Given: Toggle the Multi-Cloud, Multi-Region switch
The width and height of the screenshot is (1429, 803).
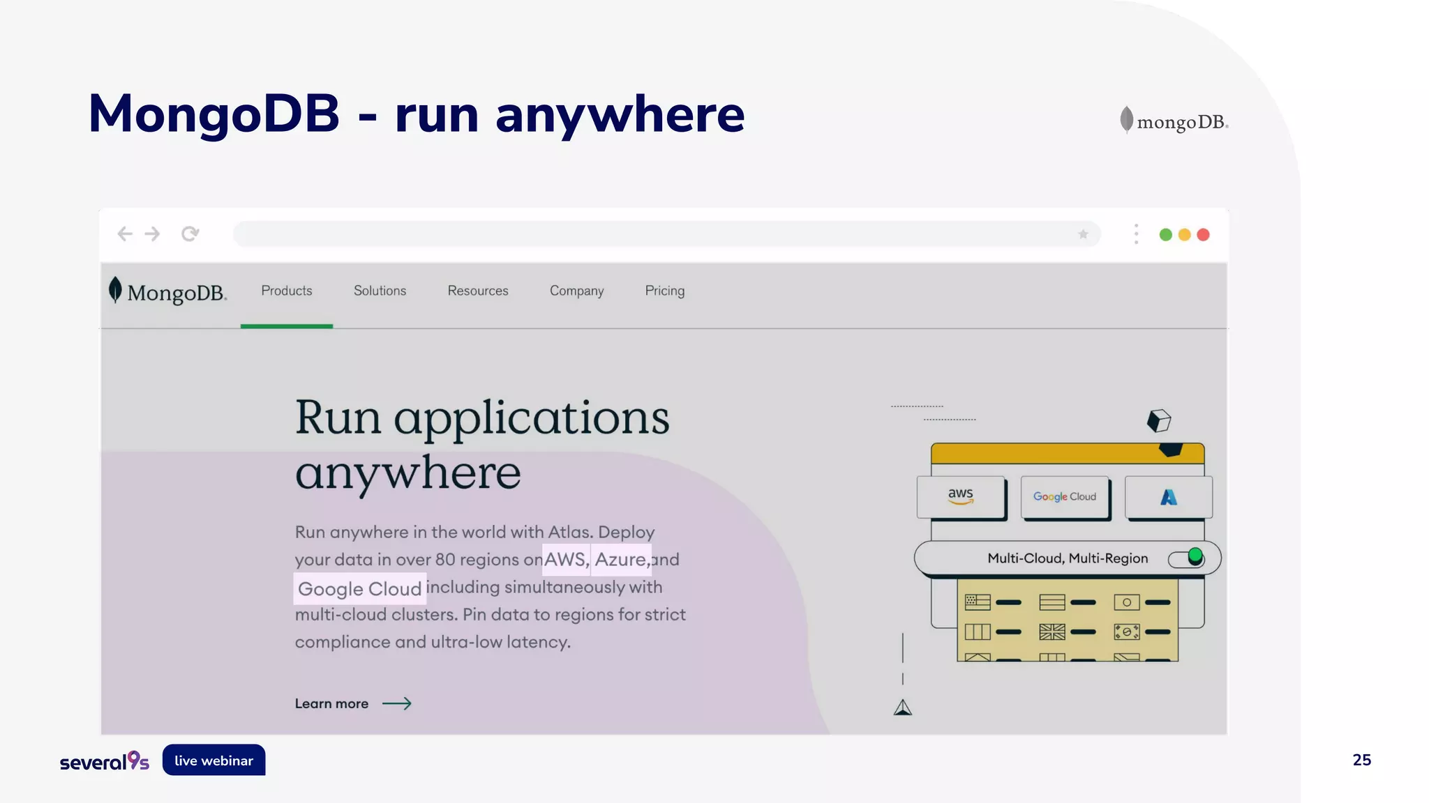Looking at the screenshot, I should [x=1186, y=558].
